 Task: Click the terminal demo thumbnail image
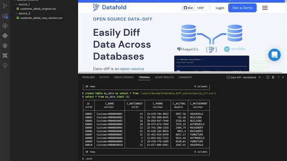[x=212, y=64]
